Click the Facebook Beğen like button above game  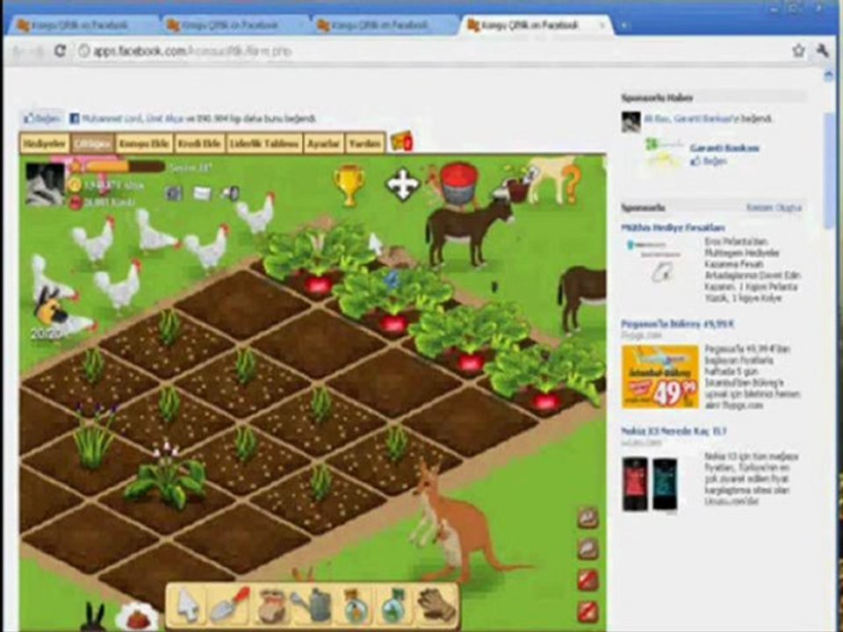tap(43, 118)
